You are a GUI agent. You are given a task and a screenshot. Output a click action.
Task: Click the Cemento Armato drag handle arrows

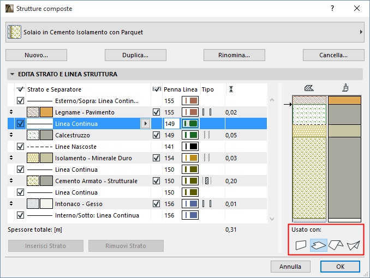[11, 180]
